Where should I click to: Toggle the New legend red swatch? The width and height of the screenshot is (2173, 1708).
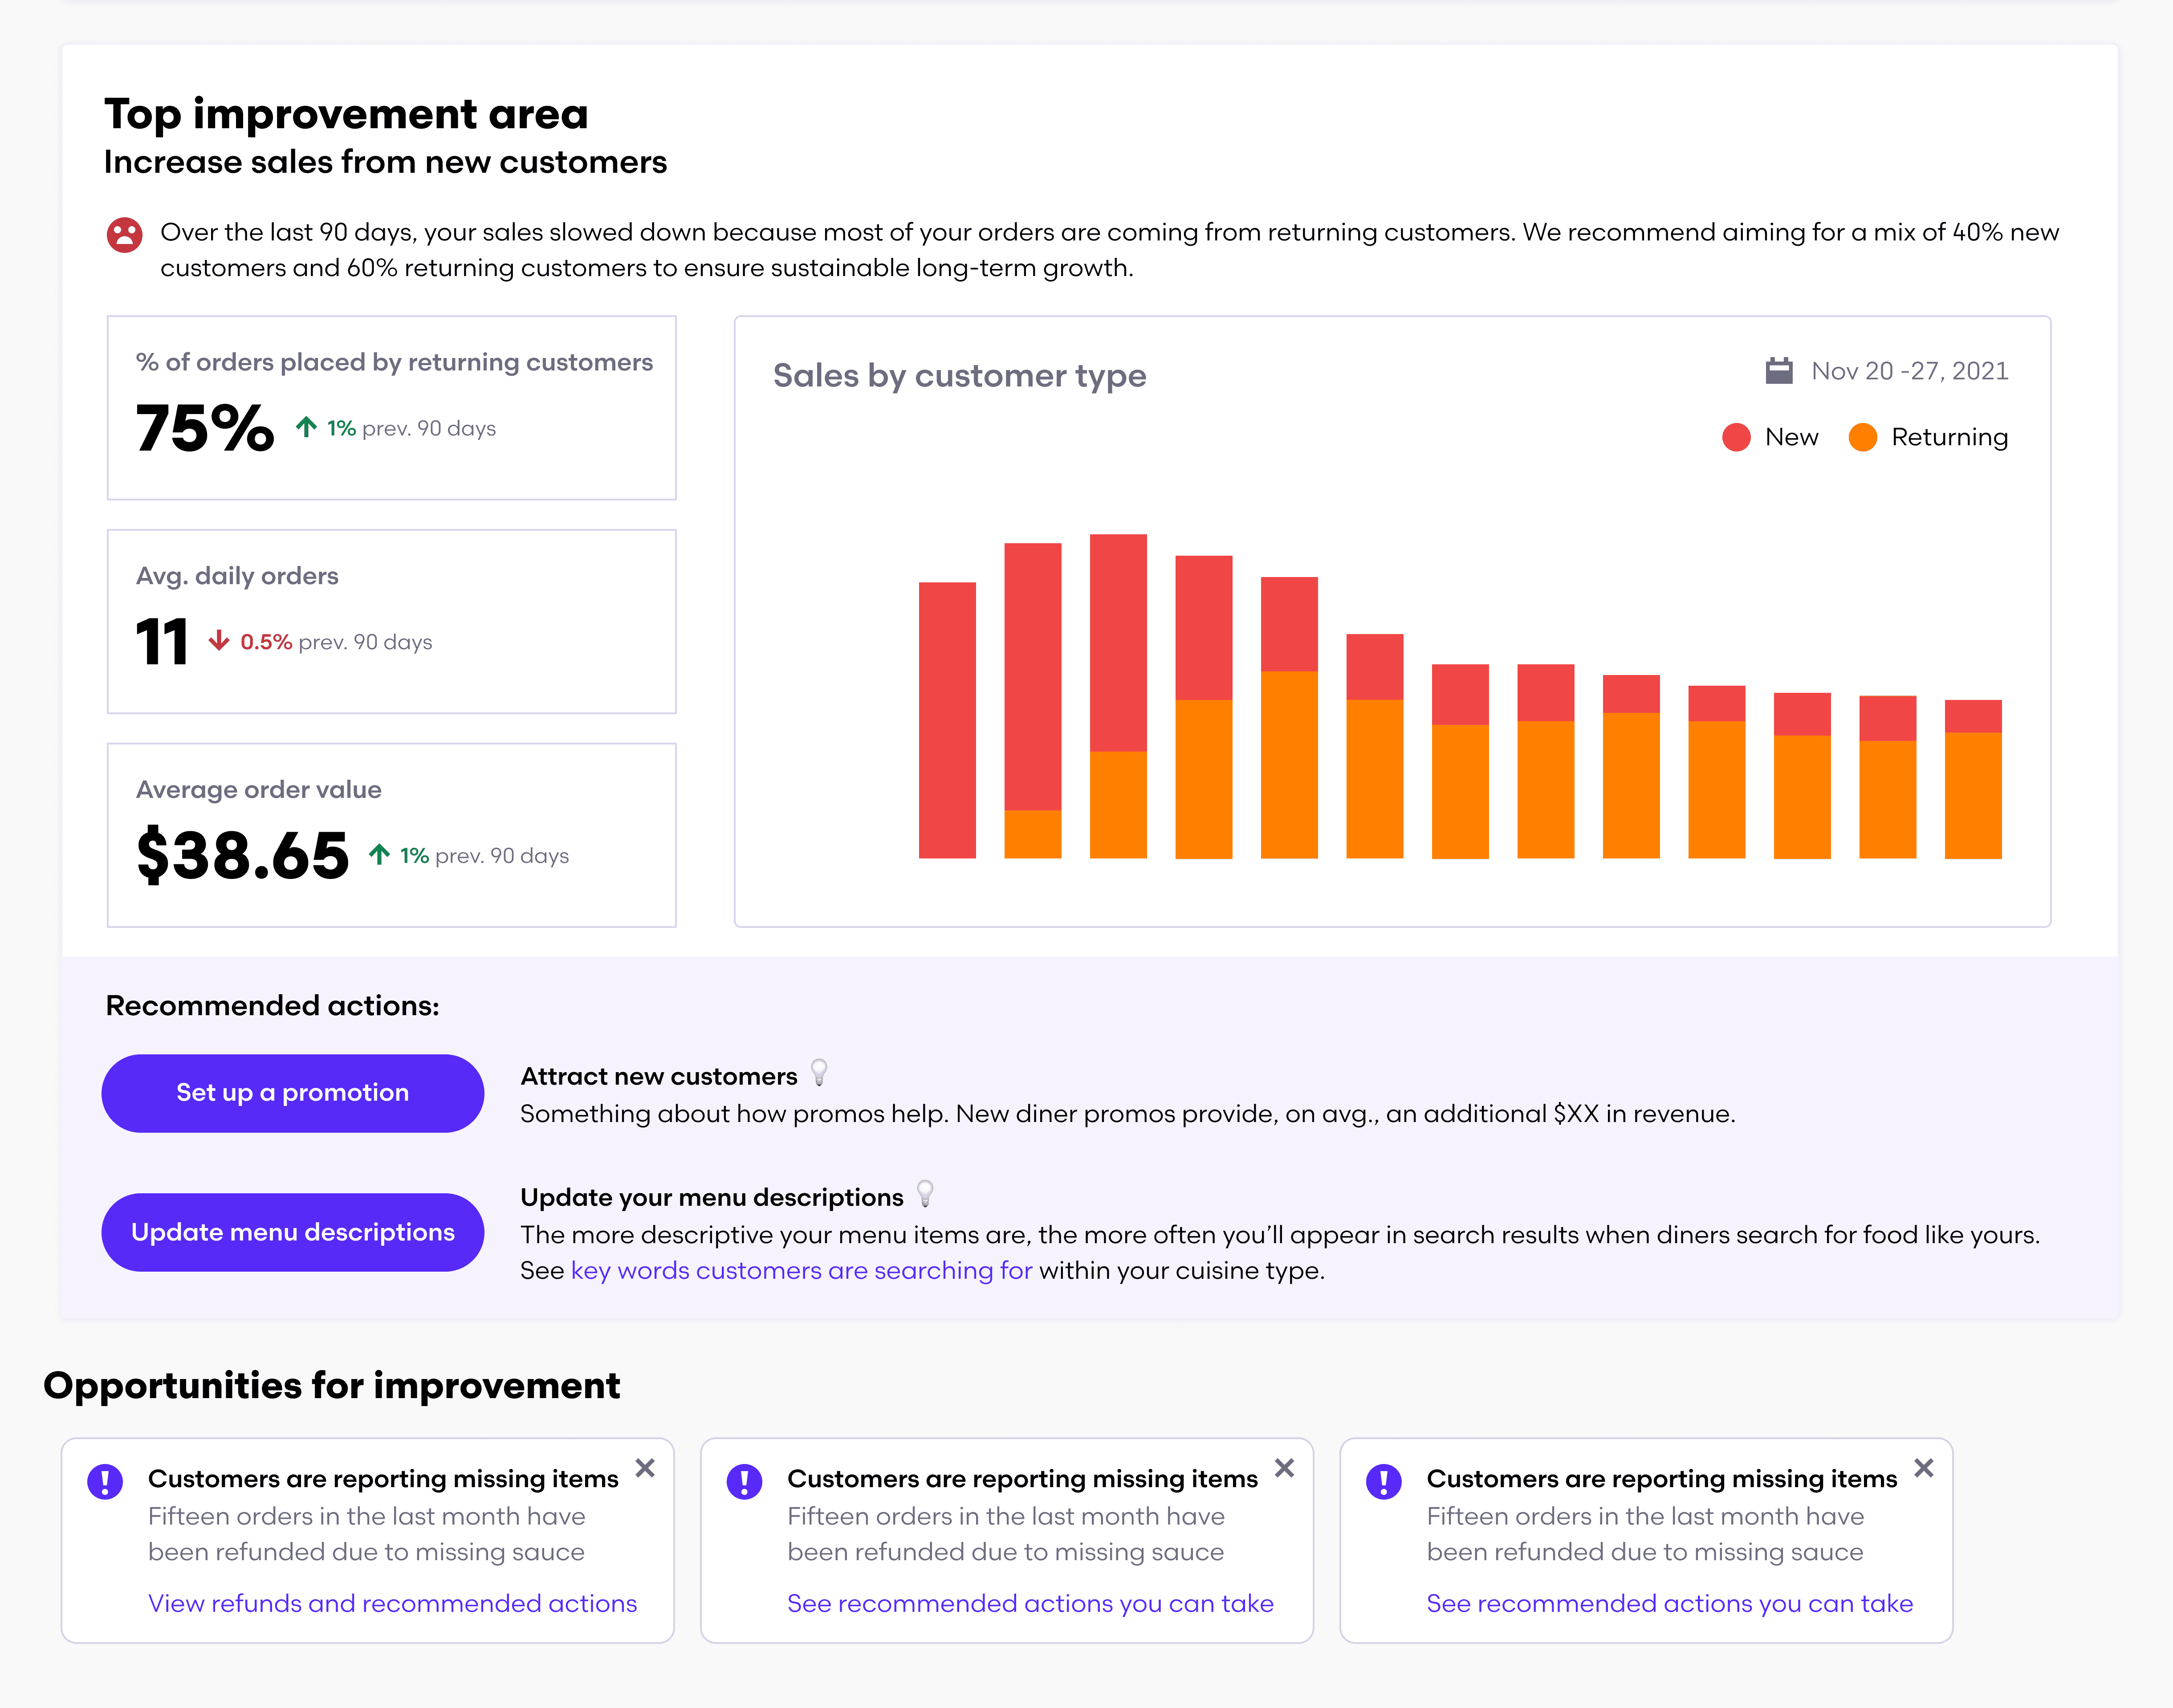1736,437
